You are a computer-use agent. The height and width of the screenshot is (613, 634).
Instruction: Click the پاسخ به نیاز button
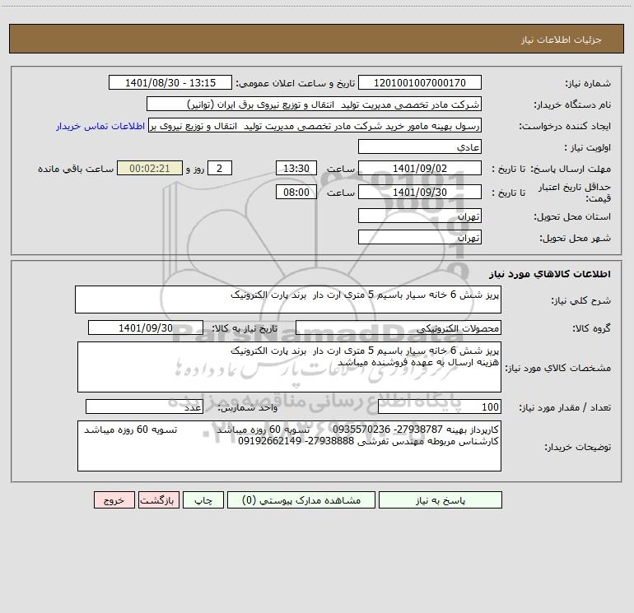tap(441, 500)
